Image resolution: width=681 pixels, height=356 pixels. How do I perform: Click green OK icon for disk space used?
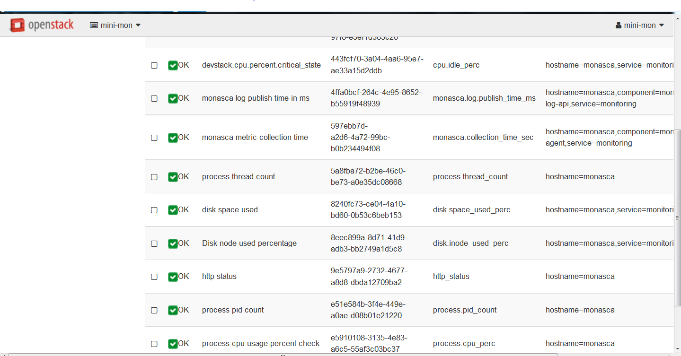click(x=173, y=210)
